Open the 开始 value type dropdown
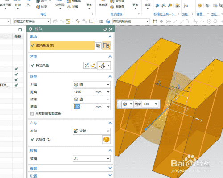This screenshot has height=178, width=223. [91, 84]
